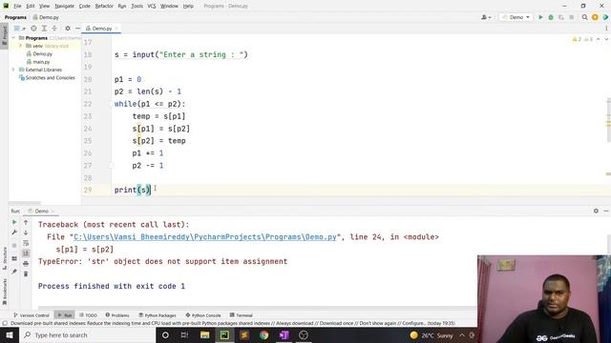Open Terminal tool window
The width and height of the screenshot is (611, 343).
point(242,315)
